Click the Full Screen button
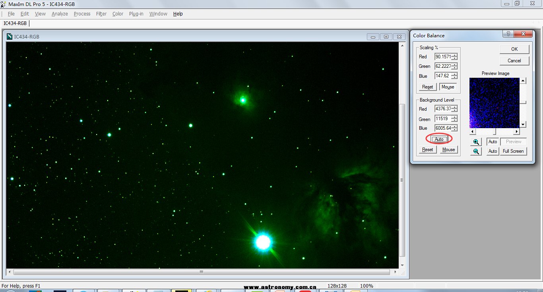 tap(513, 151)
